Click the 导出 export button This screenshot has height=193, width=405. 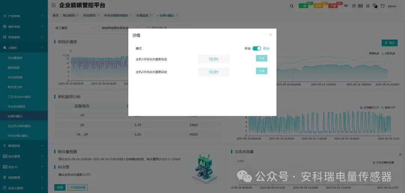click(x=390, y=43)
